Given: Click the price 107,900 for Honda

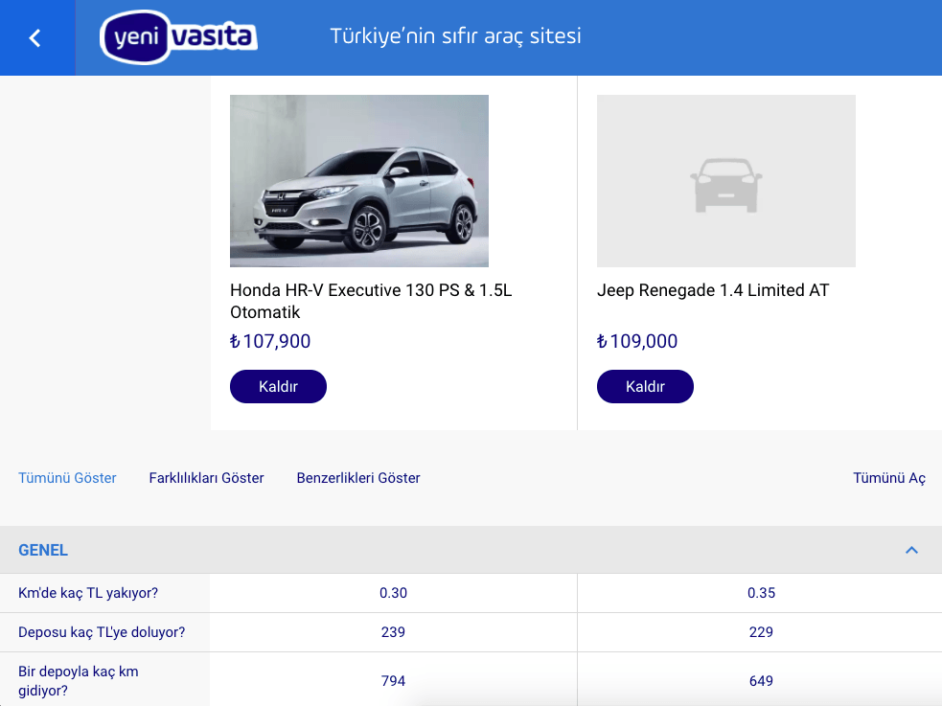Looking at the screenshot, I should [x=276, y=341].
